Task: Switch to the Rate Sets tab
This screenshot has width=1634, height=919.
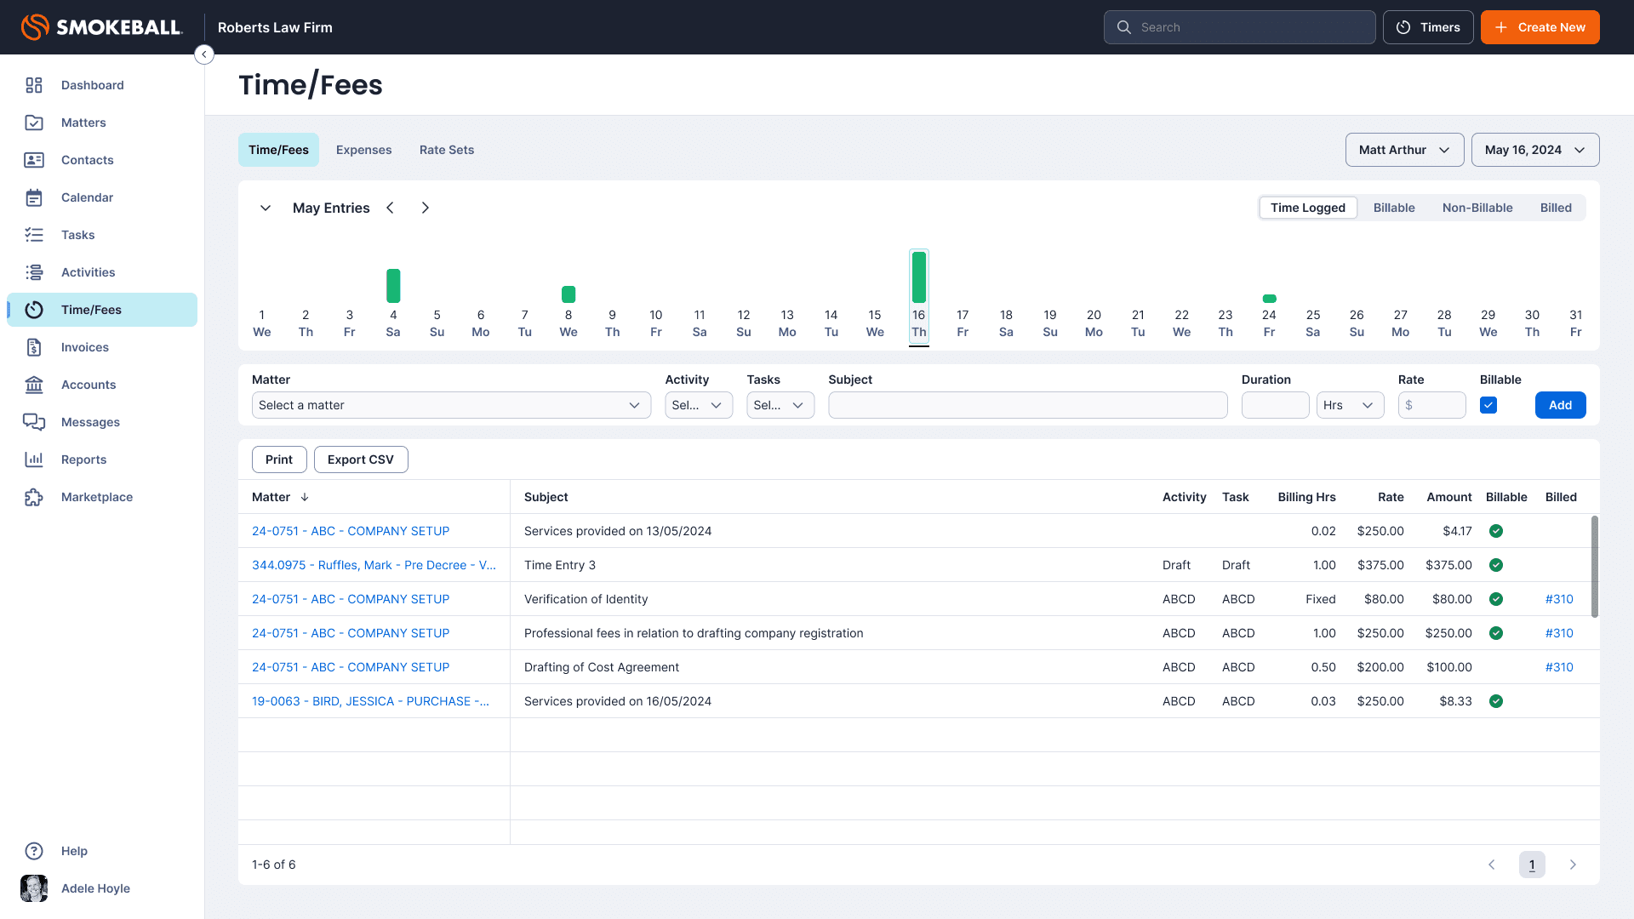Action: pyautogui.click(x=446, y=150)
